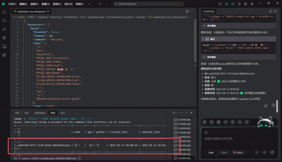Send the message with the paper plane icon
282x162 pixels.
click(x=272, y=152)
